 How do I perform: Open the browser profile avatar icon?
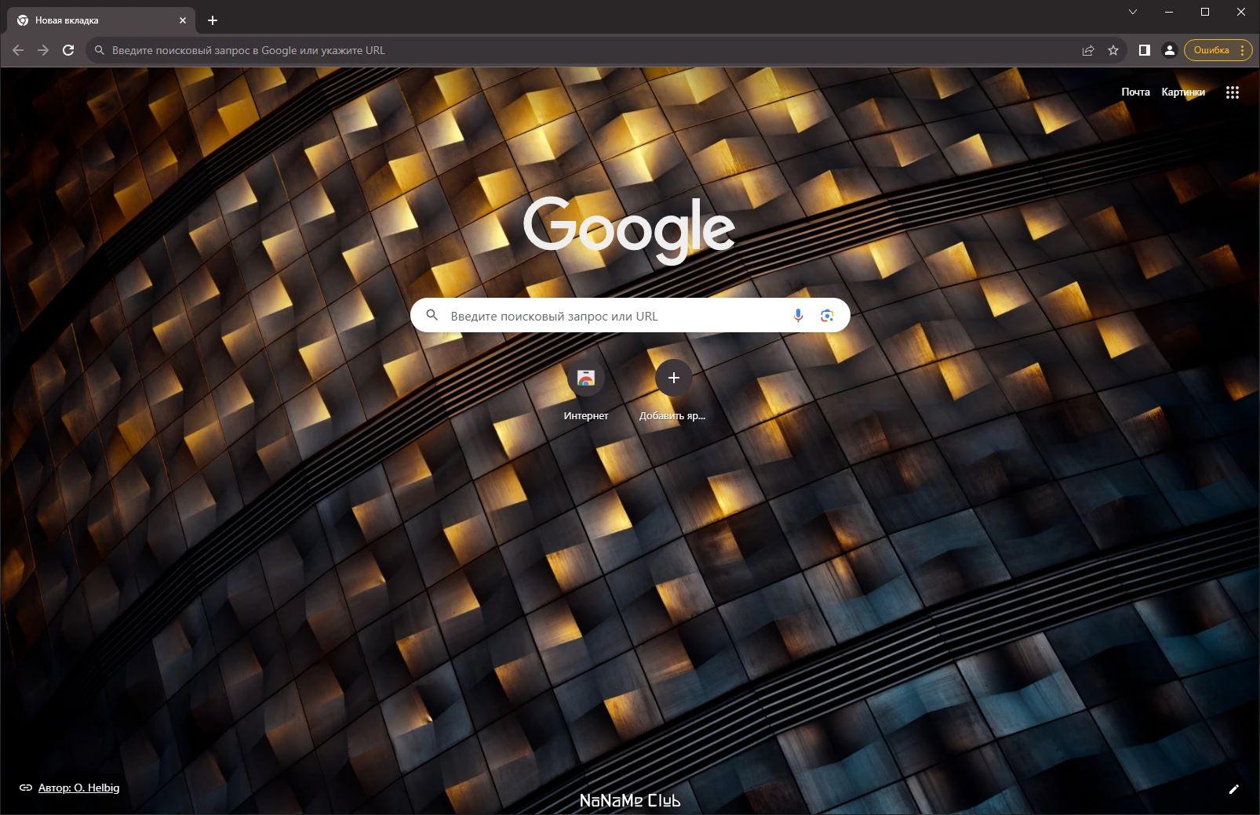click(1170, 49)
